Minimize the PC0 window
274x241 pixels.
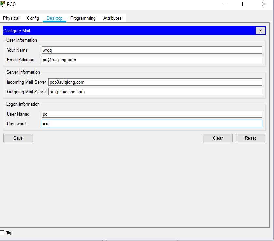(x=225, y=4)
